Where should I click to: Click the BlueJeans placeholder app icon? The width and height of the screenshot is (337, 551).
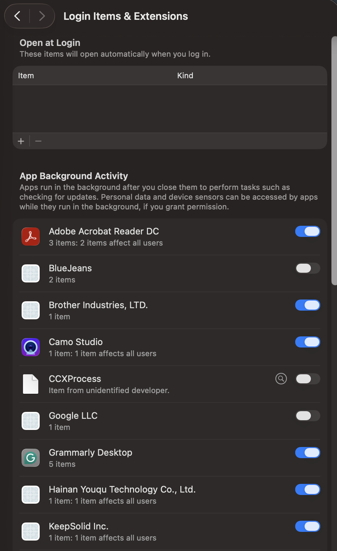click(31, 273)
